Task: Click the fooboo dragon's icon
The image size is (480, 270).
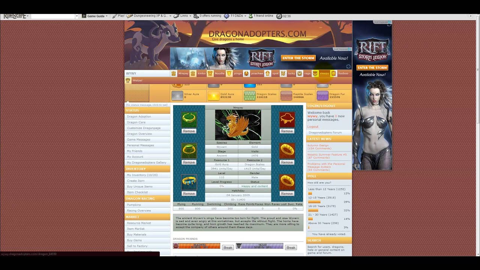Action: pos(333,73)
